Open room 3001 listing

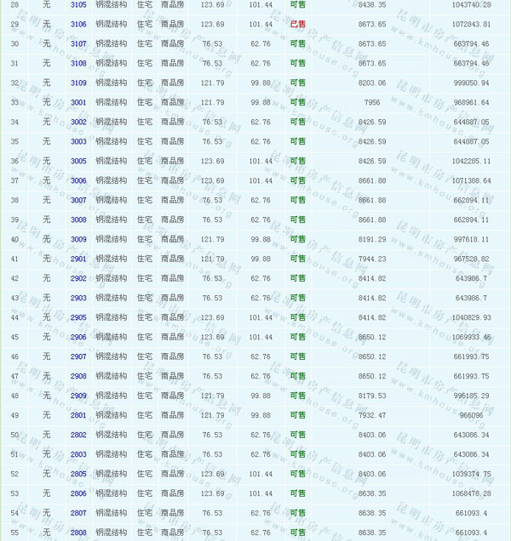(x=78, y=102)
